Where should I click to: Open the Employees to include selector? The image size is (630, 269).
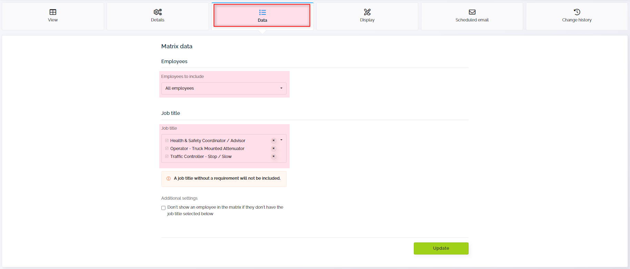point(224,88)
